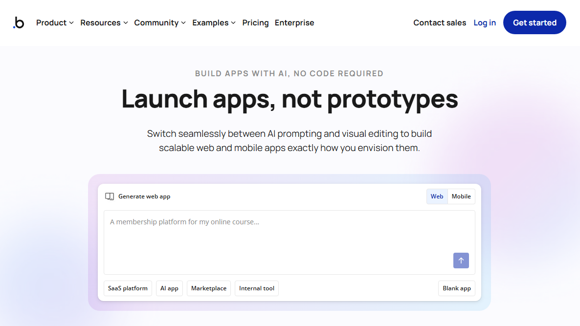The image size is (580, 326).
Task: Expand the Product dropdown menu
Action: [55, 22]
